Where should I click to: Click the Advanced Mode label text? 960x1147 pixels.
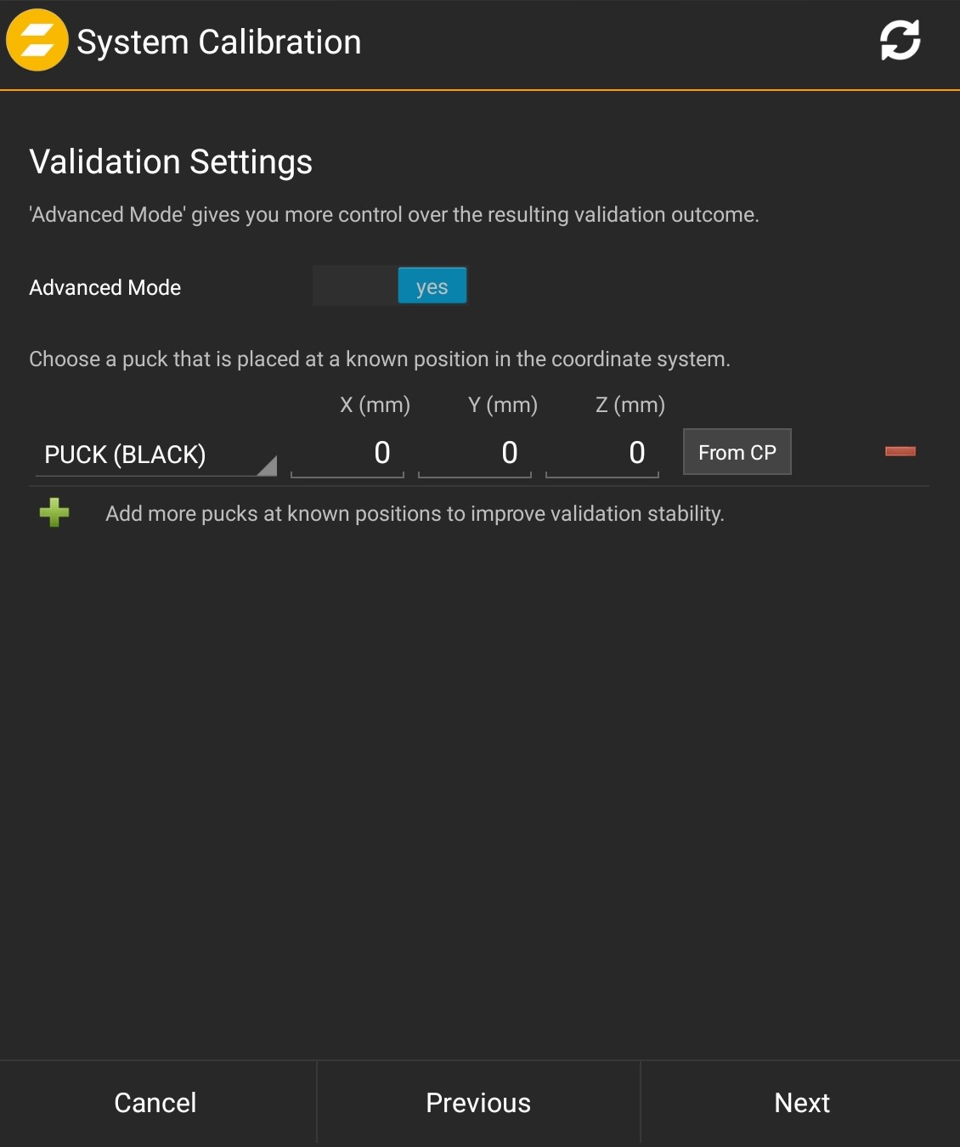[x=105, y=288]
